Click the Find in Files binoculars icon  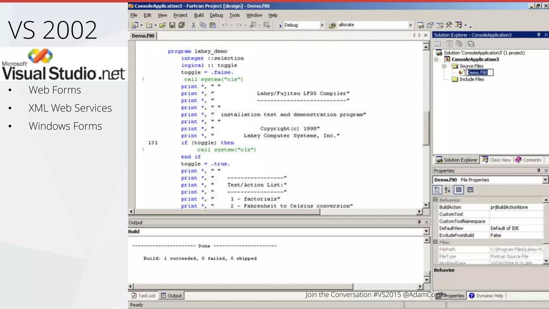pyautogui.click(x=332, y=25)
